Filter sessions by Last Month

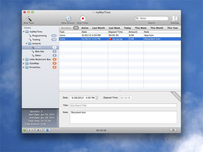pyautogui.click(x=99, y=28)
